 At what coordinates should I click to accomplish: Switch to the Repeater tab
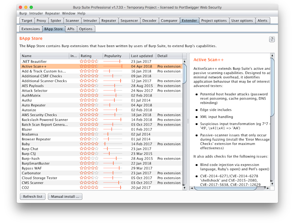coord(108,21)
